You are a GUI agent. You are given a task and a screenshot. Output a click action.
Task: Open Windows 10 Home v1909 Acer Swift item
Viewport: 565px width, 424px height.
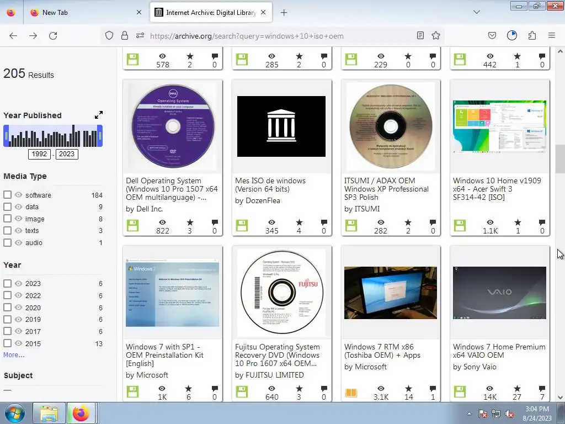click(x=497, y=189)
